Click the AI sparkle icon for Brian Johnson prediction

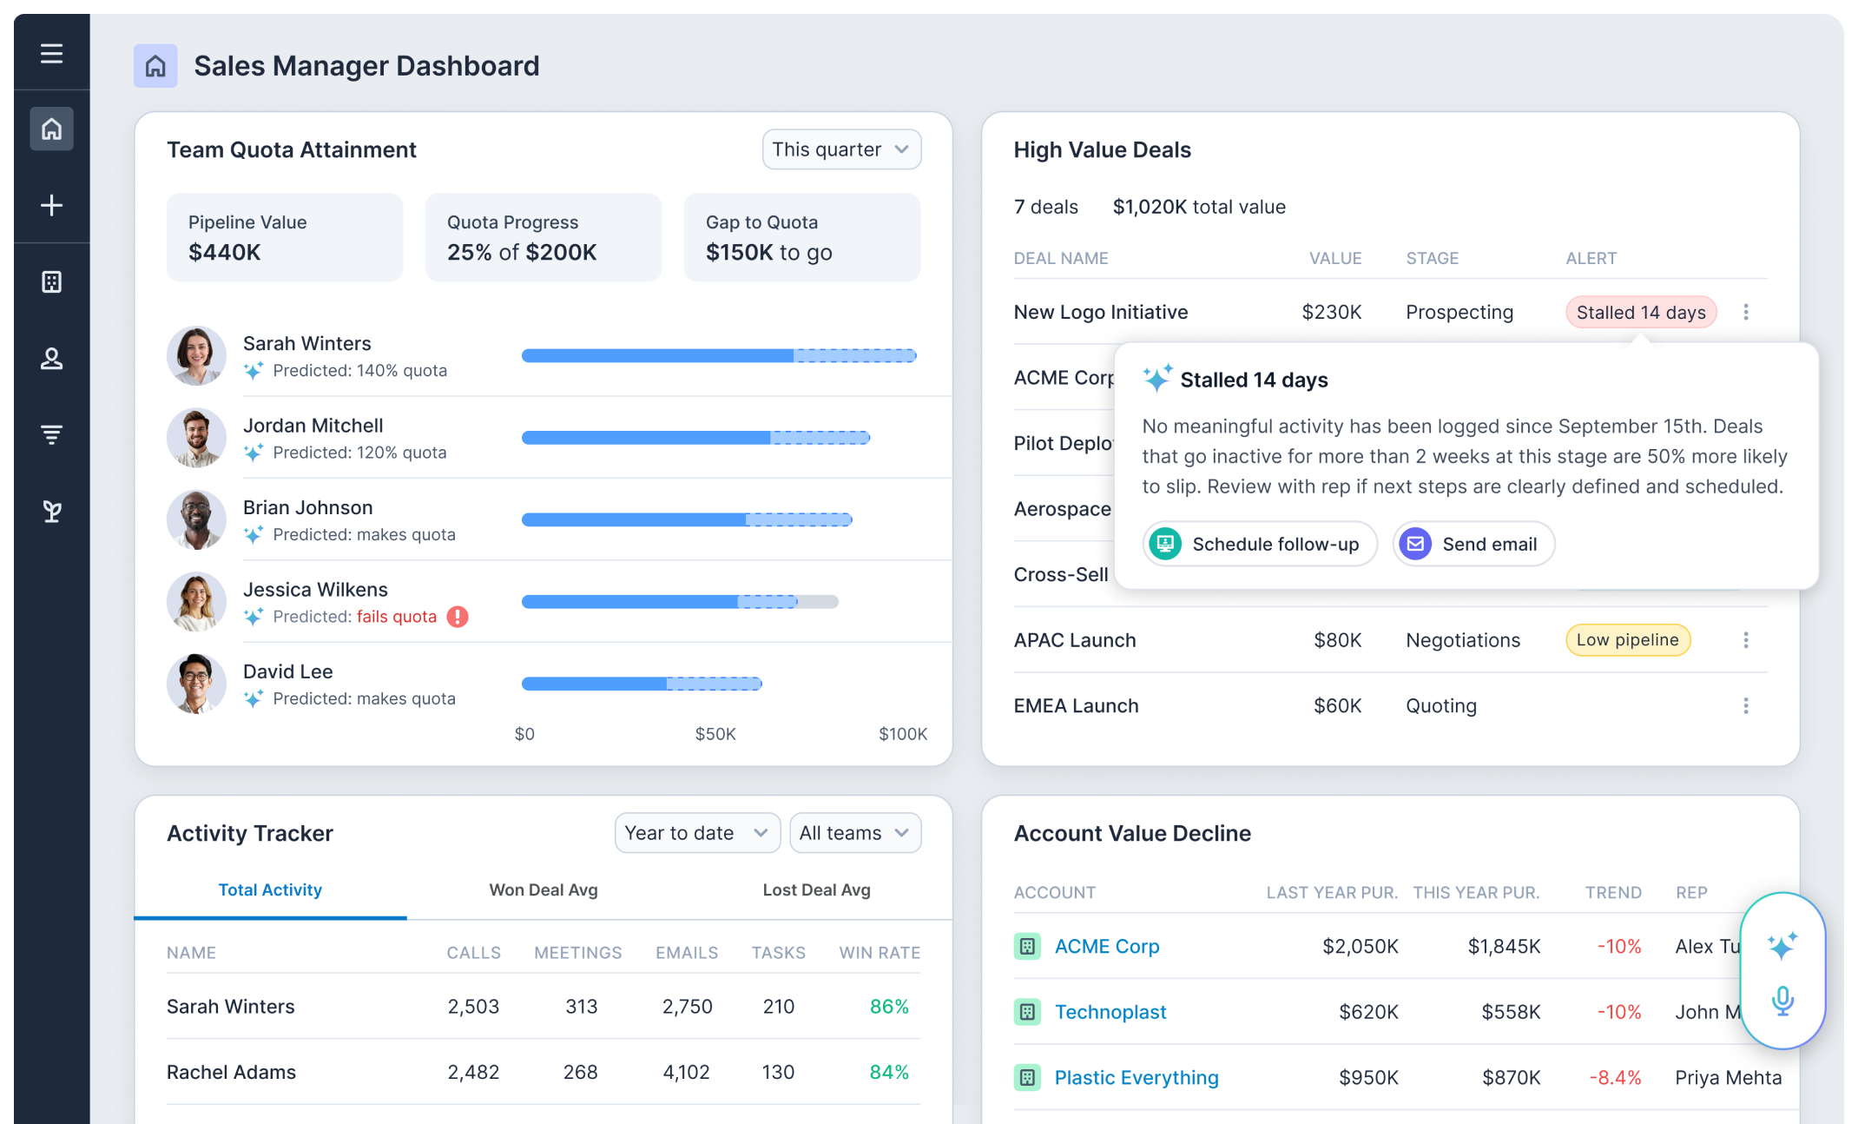[254, 534]
